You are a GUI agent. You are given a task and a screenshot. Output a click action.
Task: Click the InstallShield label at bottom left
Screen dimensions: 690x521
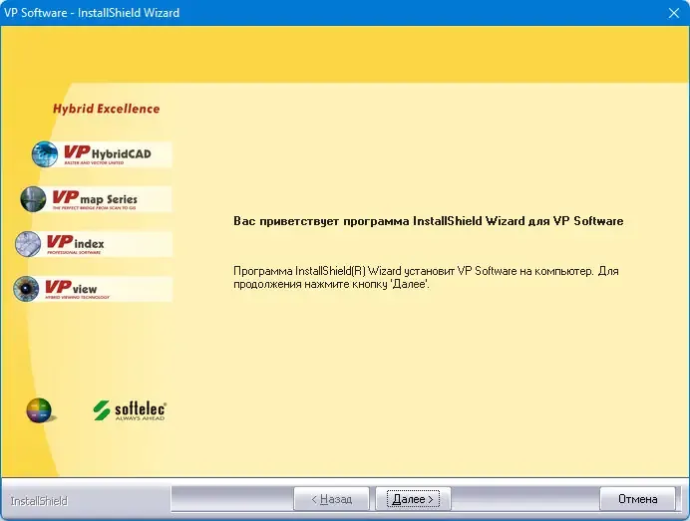39,501
